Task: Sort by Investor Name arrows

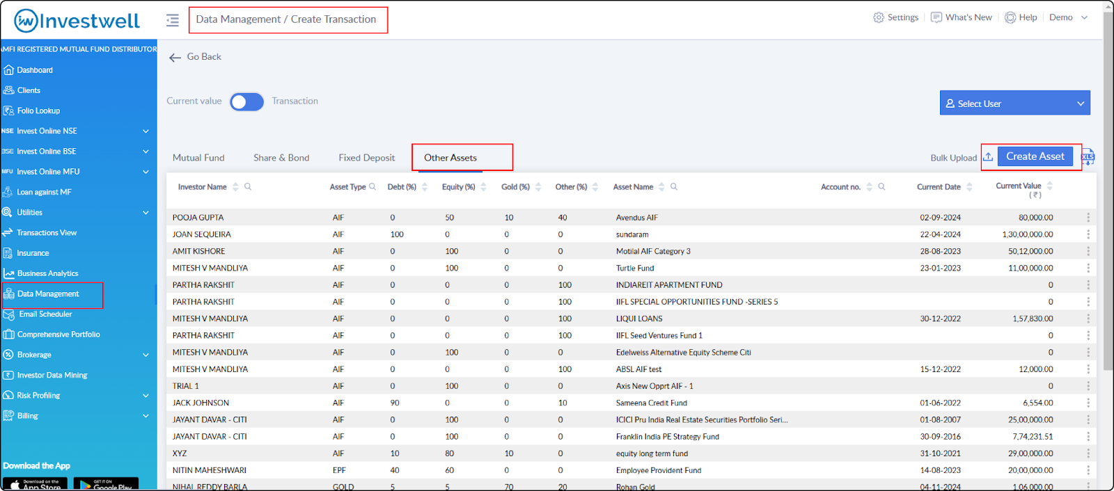Action: pyautogui.click(x=235, y=186)
